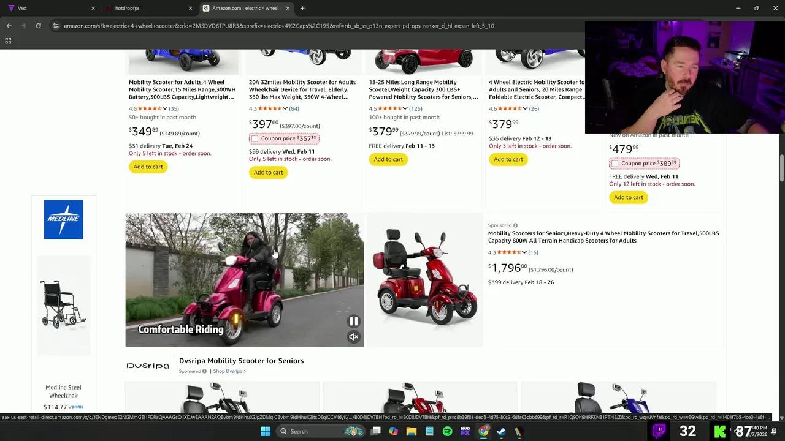Open the (26) reviews count link
785x441 pixels.
[x=534, y=108]
